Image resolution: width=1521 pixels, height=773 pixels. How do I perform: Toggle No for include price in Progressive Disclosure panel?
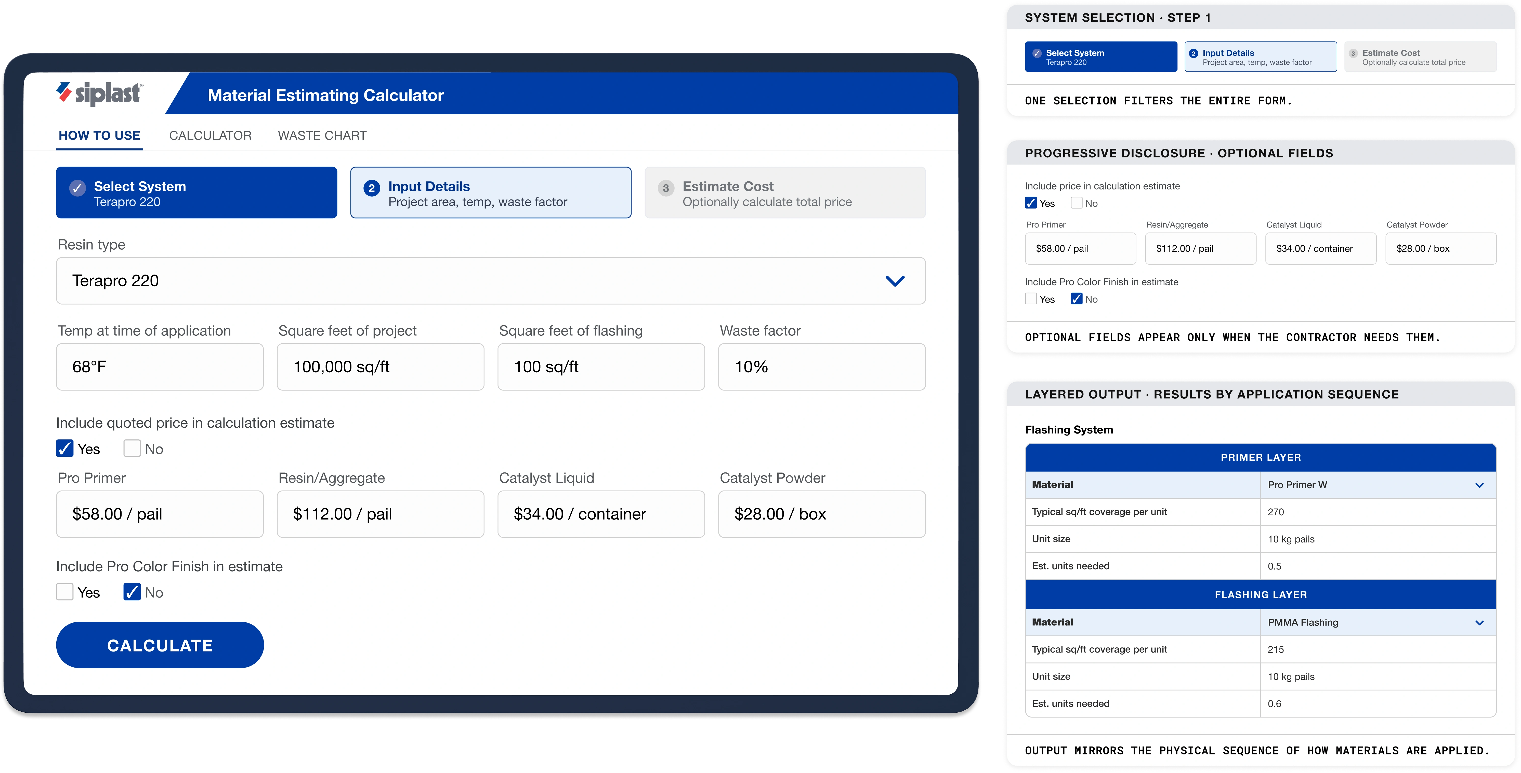click(x=1076, y=203)
